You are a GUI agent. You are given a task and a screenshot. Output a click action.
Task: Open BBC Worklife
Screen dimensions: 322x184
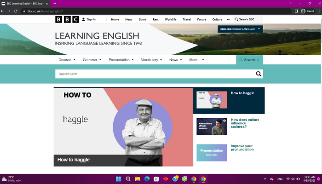coord(171,19)
